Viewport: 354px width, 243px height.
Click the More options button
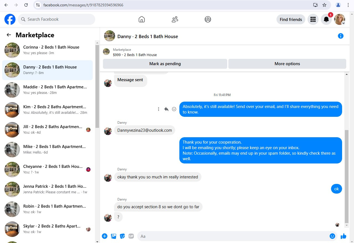tap(287, 64)
